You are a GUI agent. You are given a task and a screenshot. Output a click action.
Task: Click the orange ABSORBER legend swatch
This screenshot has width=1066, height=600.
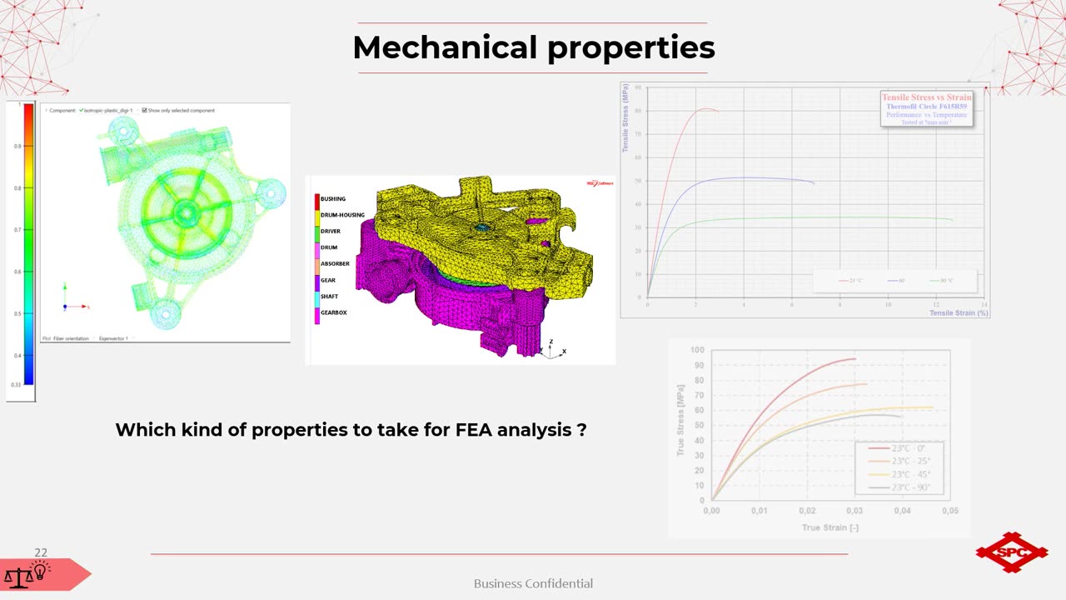(317, 267)
